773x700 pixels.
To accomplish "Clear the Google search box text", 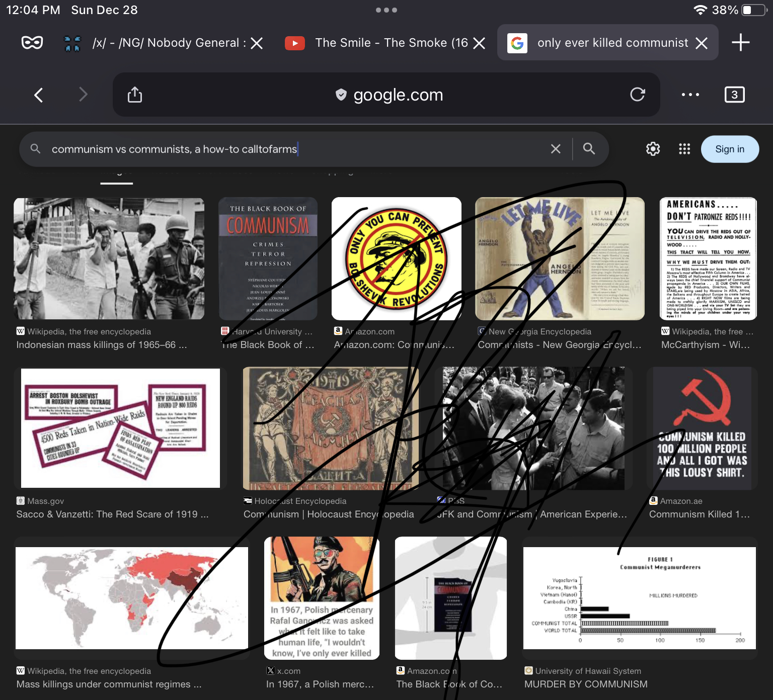I will click(x=556, y=149).
